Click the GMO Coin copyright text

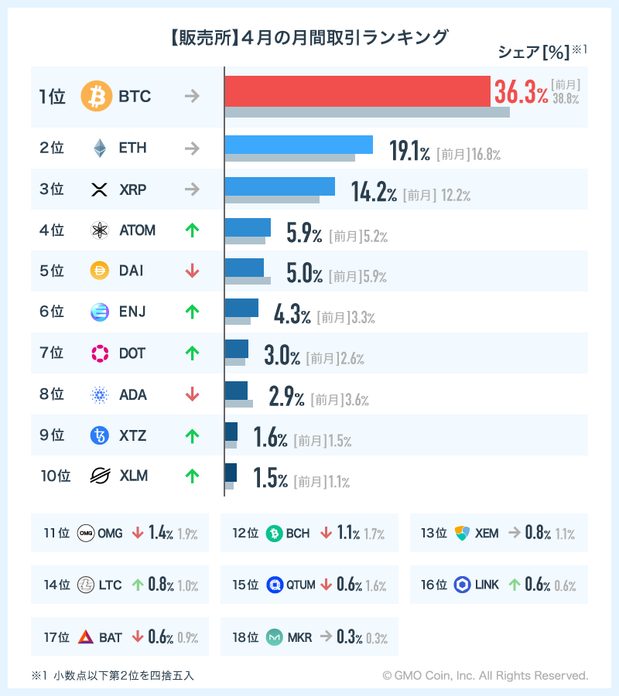pyautogui.click(x=485, y=675)
